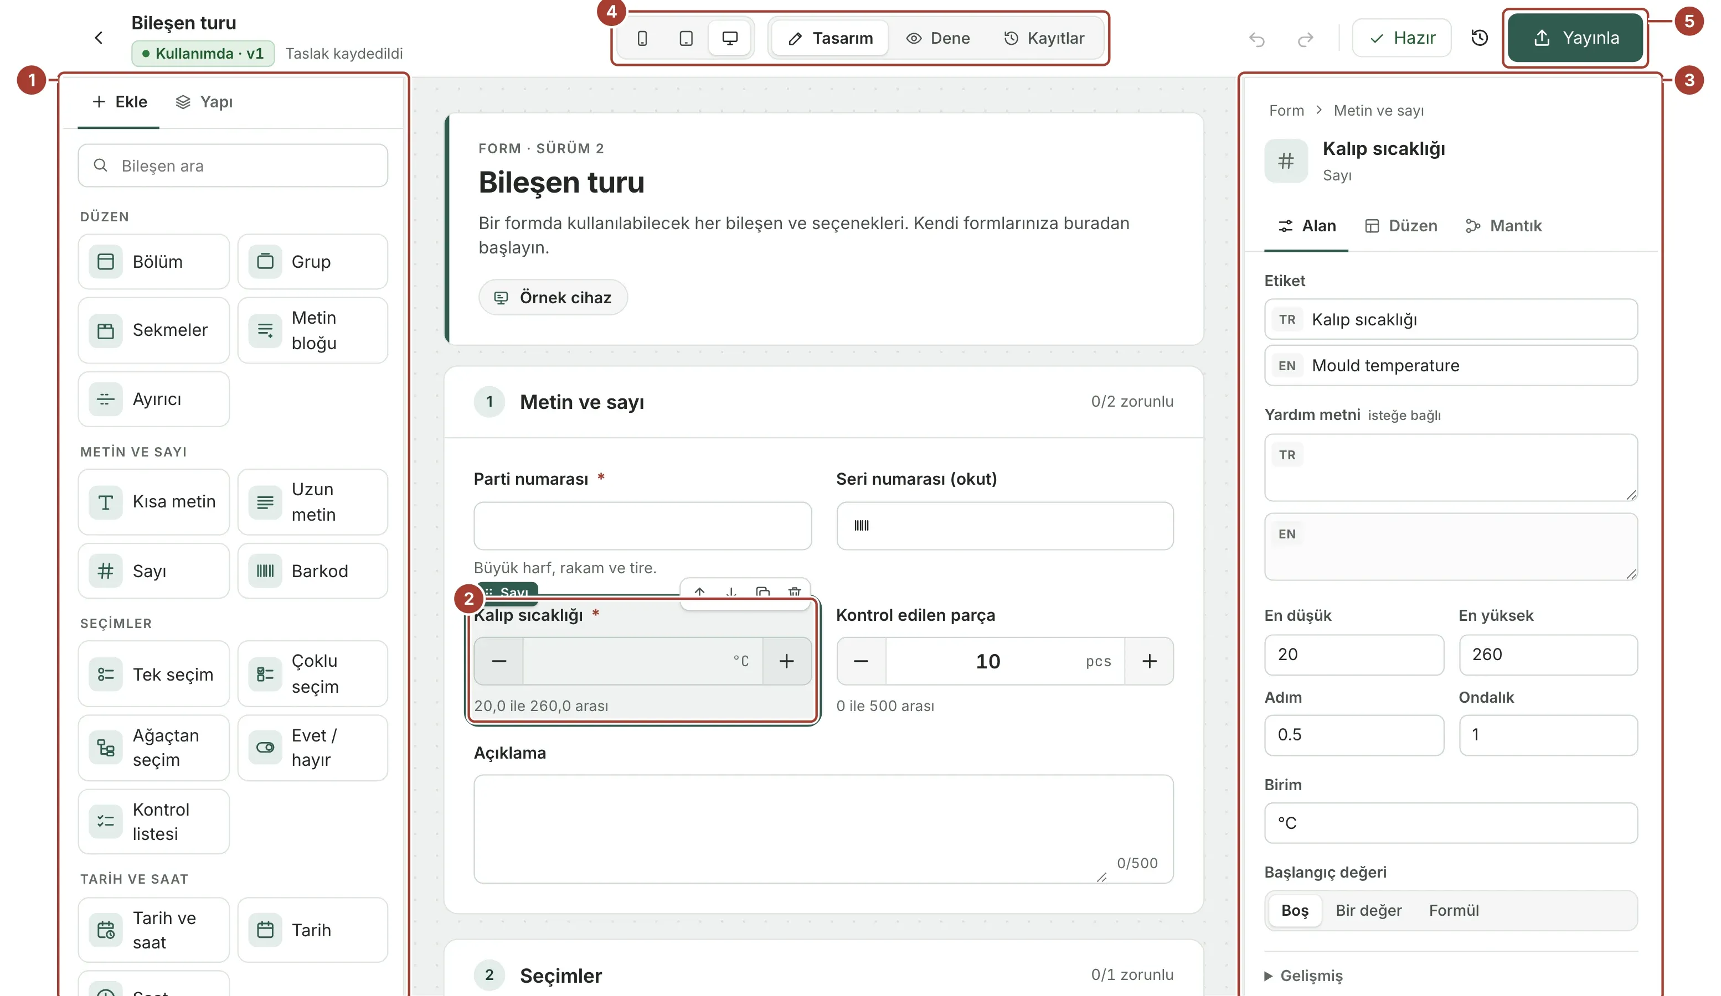Click Form in the breadcrumb

(x=1286, y=111)
